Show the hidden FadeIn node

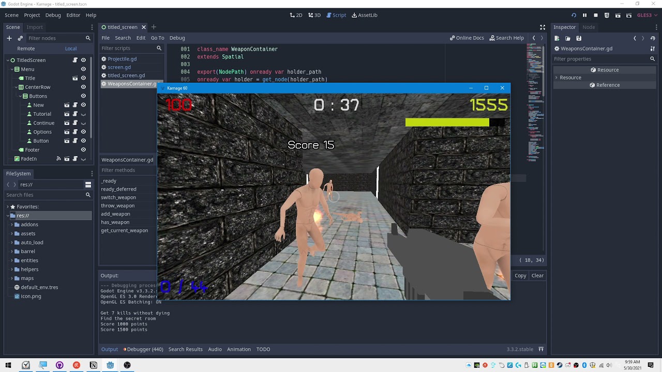83,159
